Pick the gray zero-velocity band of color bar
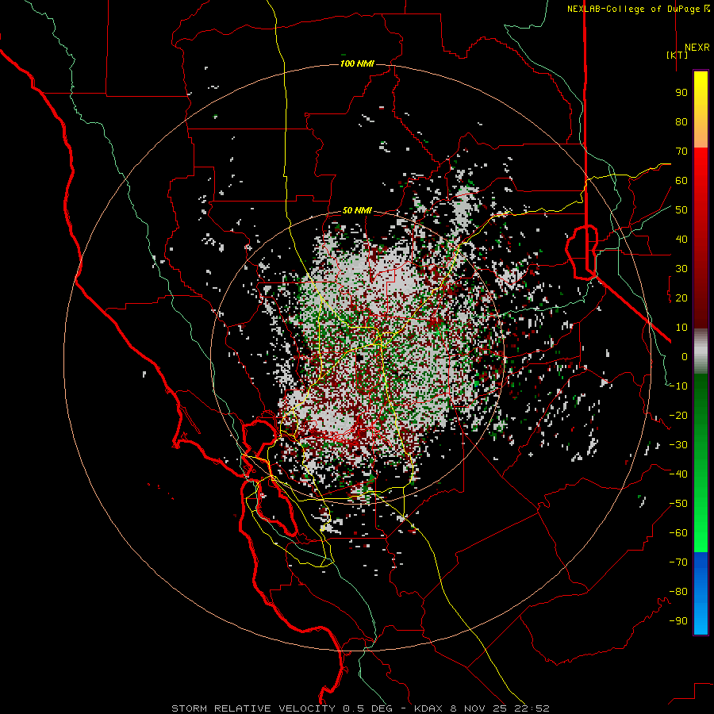 [x=701, y=351]
